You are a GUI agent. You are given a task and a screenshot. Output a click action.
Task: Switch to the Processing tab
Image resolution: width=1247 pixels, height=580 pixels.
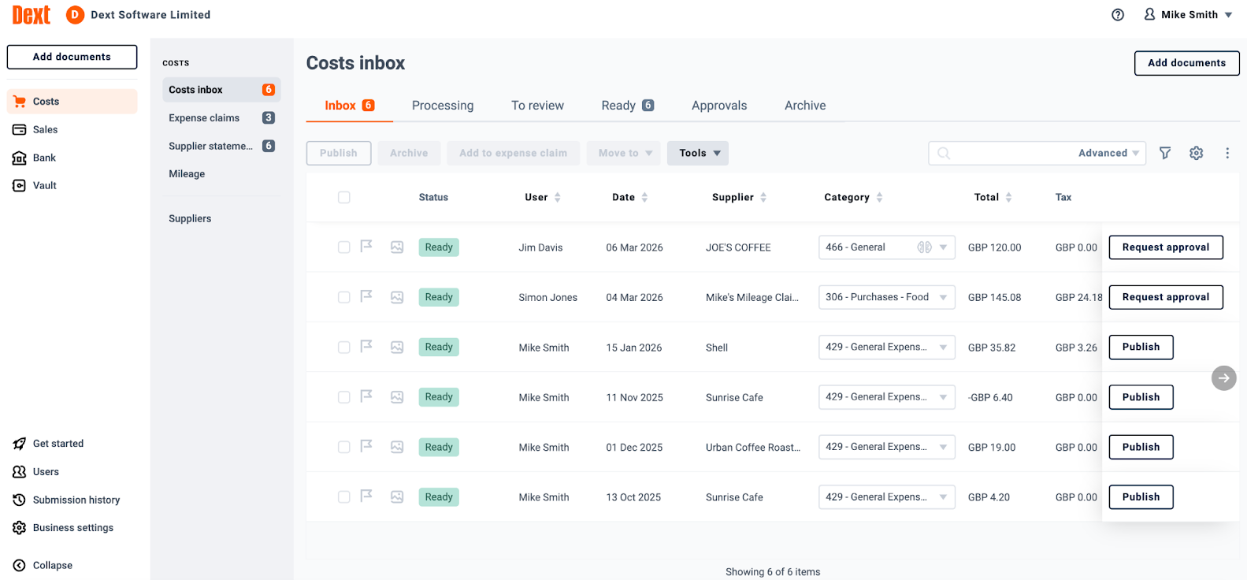pyautogui.click(x=443, y=106)
